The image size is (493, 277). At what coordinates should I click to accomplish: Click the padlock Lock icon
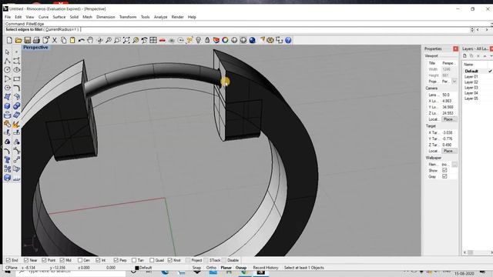point(207,40)
